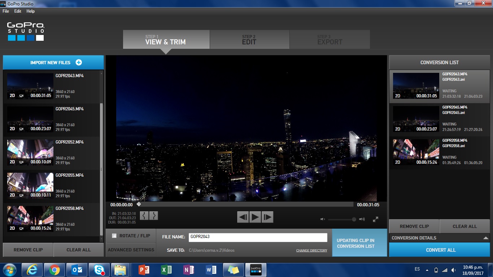Click the loud speaker volume icon
Screen dimensions: 493x277
(362, 219)
